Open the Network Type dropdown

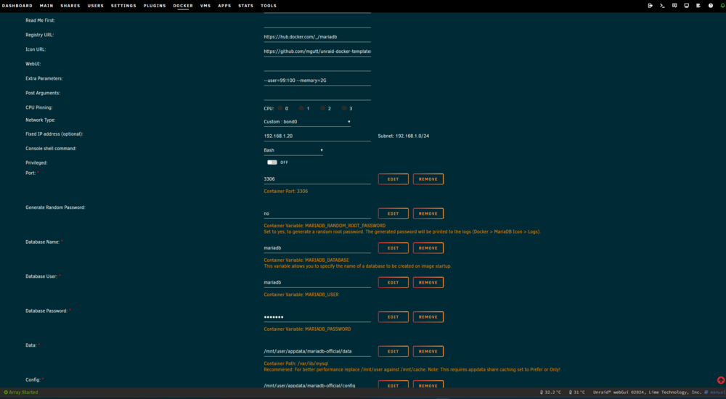(x=307, y=122)
